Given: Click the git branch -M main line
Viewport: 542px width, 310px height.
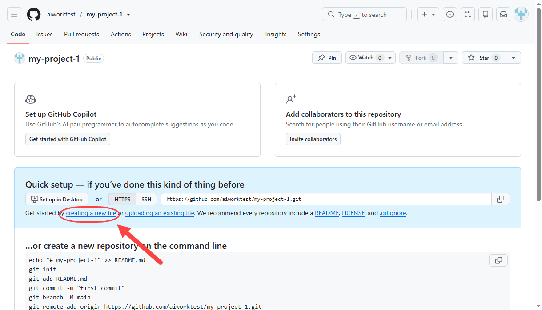Looking at the screenshot, I should pos(60,297).
